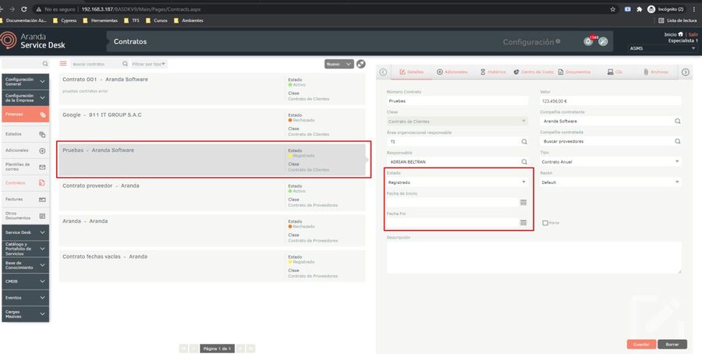Switch to Centro de Costo tab
Image resolution: width=702 pixels, height=354 pixels.
point(534,72)
